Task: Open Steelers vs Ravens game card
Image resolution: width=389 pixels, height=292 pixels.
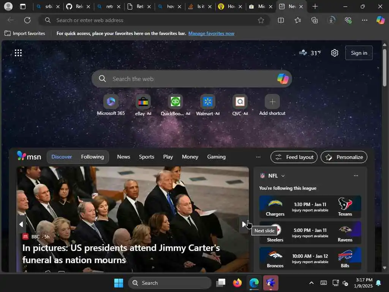Action: 310,233
